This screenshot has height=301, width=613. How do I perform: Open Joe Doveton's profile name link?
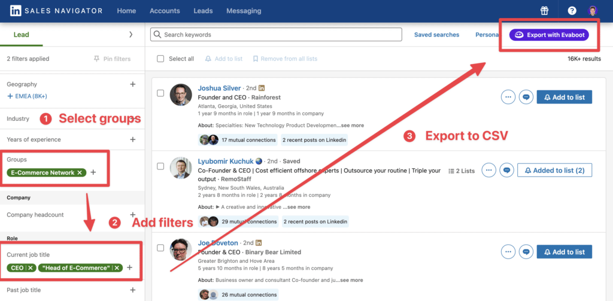[218, 243]
